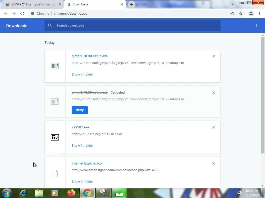Viewport: 265px width, 198px height.
Task: Click the gimp setup file icon
Action: click(x=55, y=66)
